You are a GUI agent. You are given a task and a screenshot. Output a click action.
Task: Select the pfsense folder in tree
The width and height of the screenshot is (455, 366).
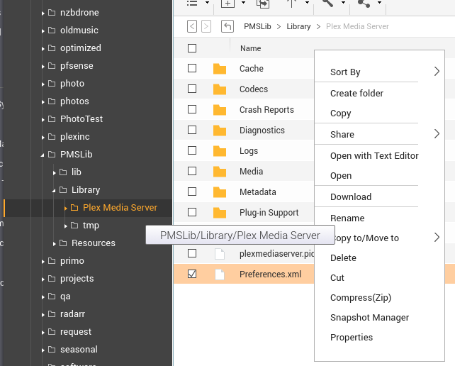77,66
